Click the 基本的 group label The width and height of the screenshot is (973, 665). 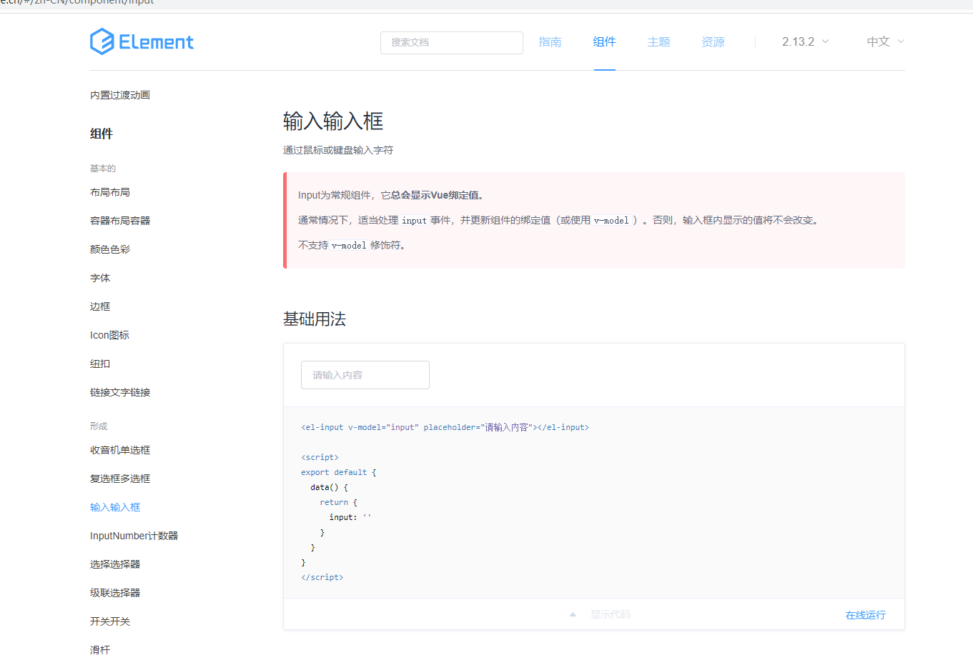(x=103, y=169)
